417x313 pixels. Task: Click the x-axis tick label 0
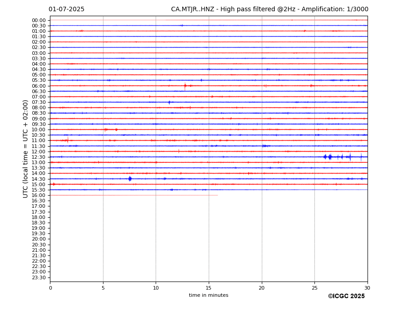point(50,288)
